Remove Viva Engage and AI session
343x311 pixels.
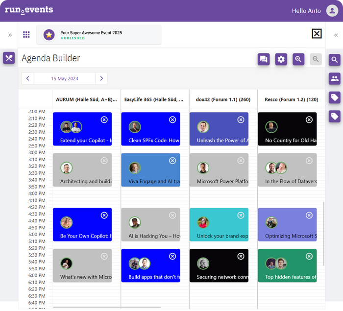click(x=172, y=161)
